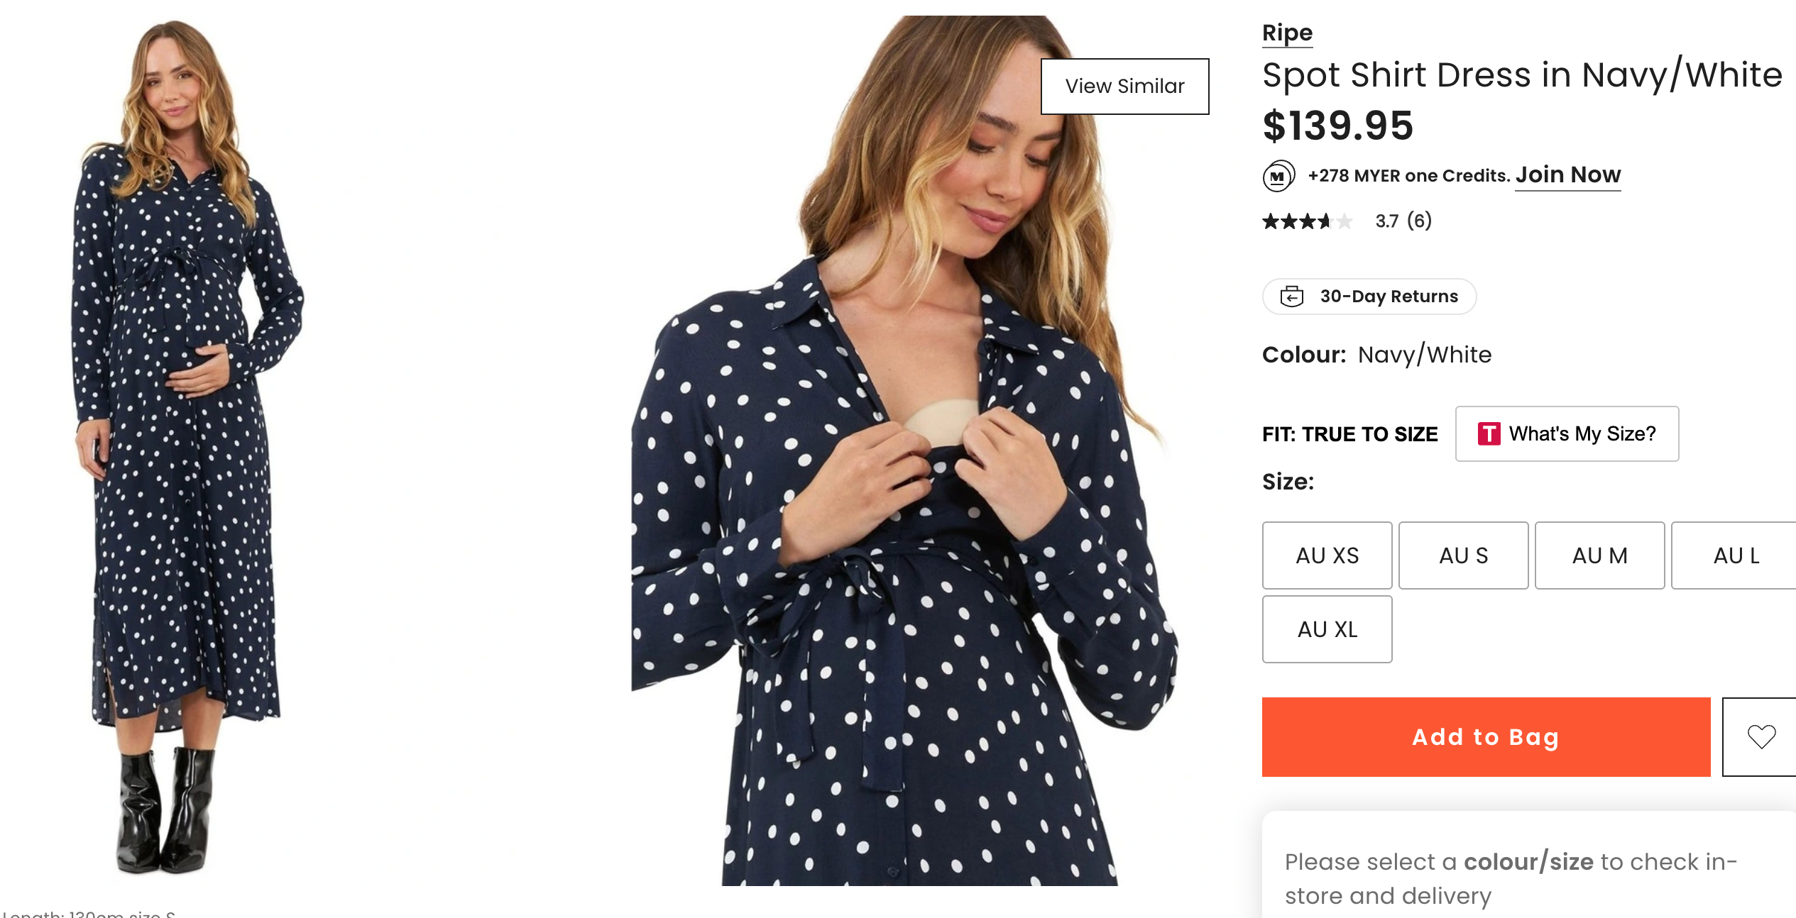Click the Spot Shirt Dress product title
This screenshot has height=918, width=1796.
point(1521,75)
